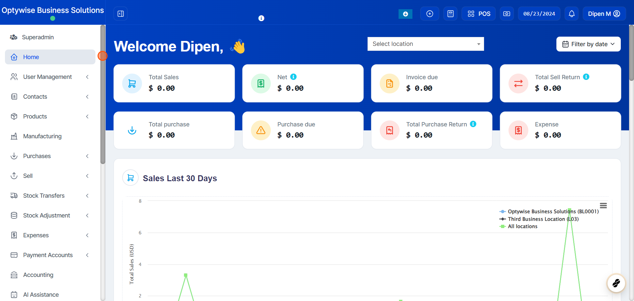The width and height of the screenshot is (634, 301).
Task: Click the Stock Adjustment database icon
Action: coord(14,216)
